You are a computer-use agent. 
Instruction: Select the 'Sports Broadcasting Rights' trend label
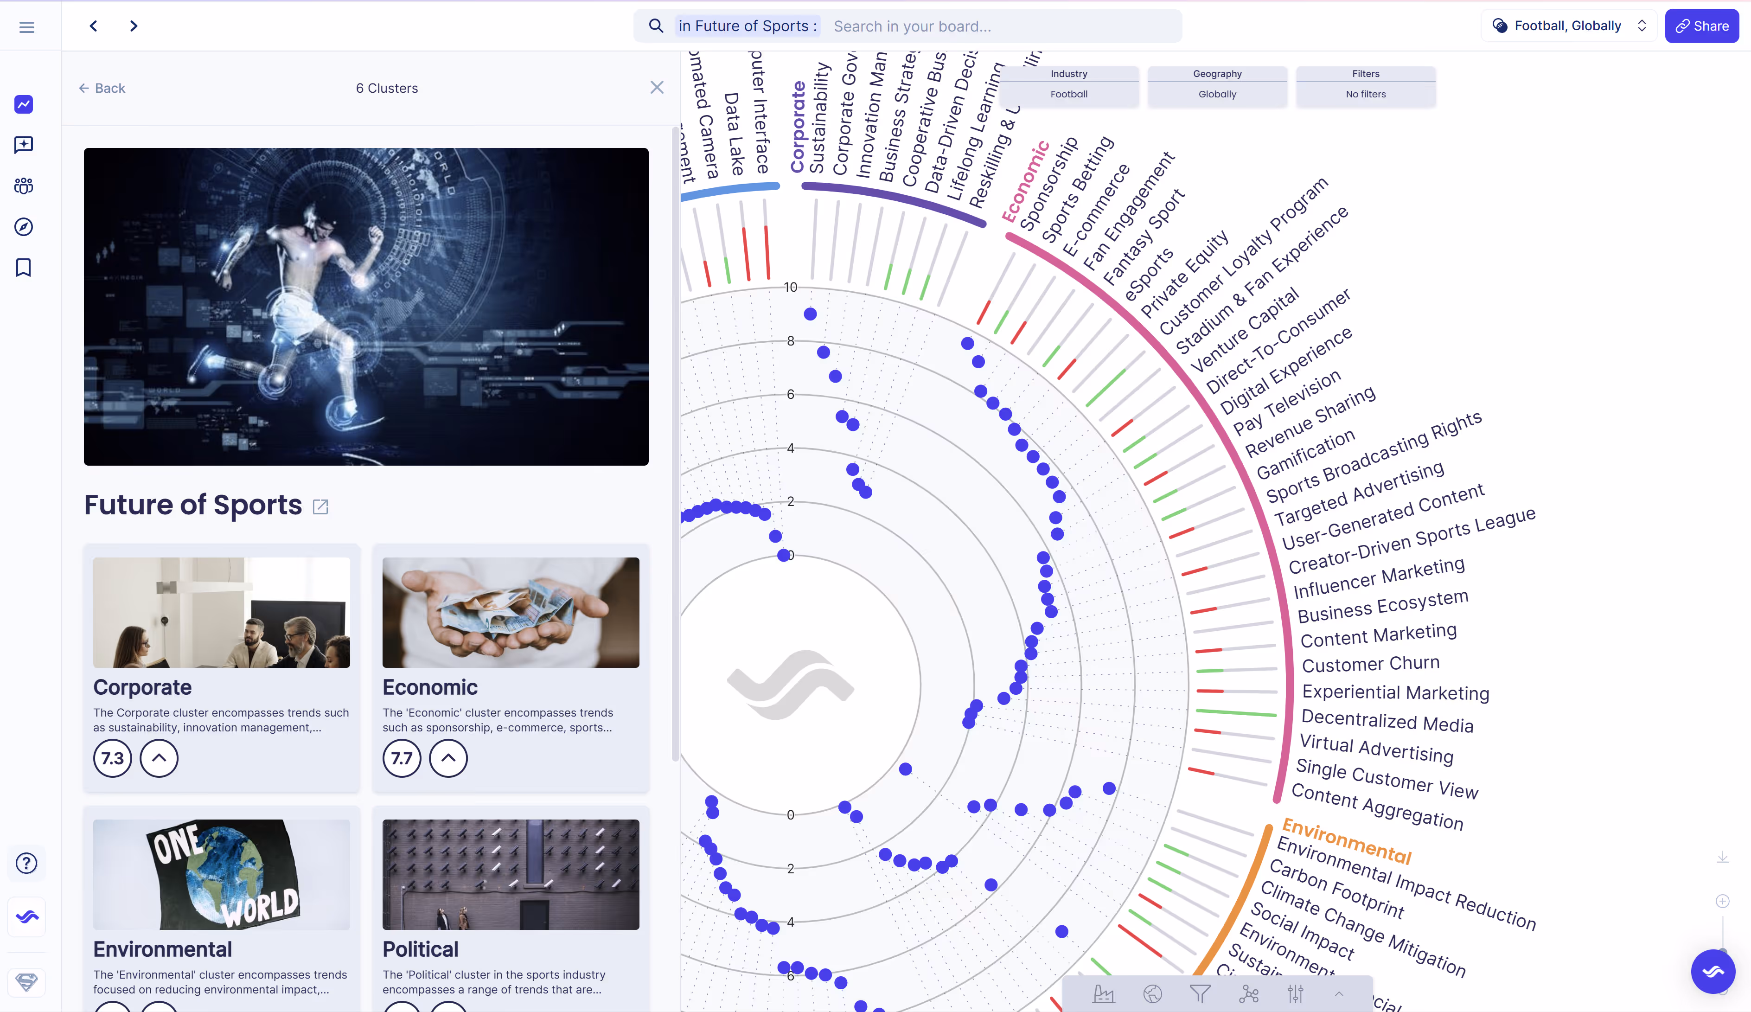click(1374, 457)
